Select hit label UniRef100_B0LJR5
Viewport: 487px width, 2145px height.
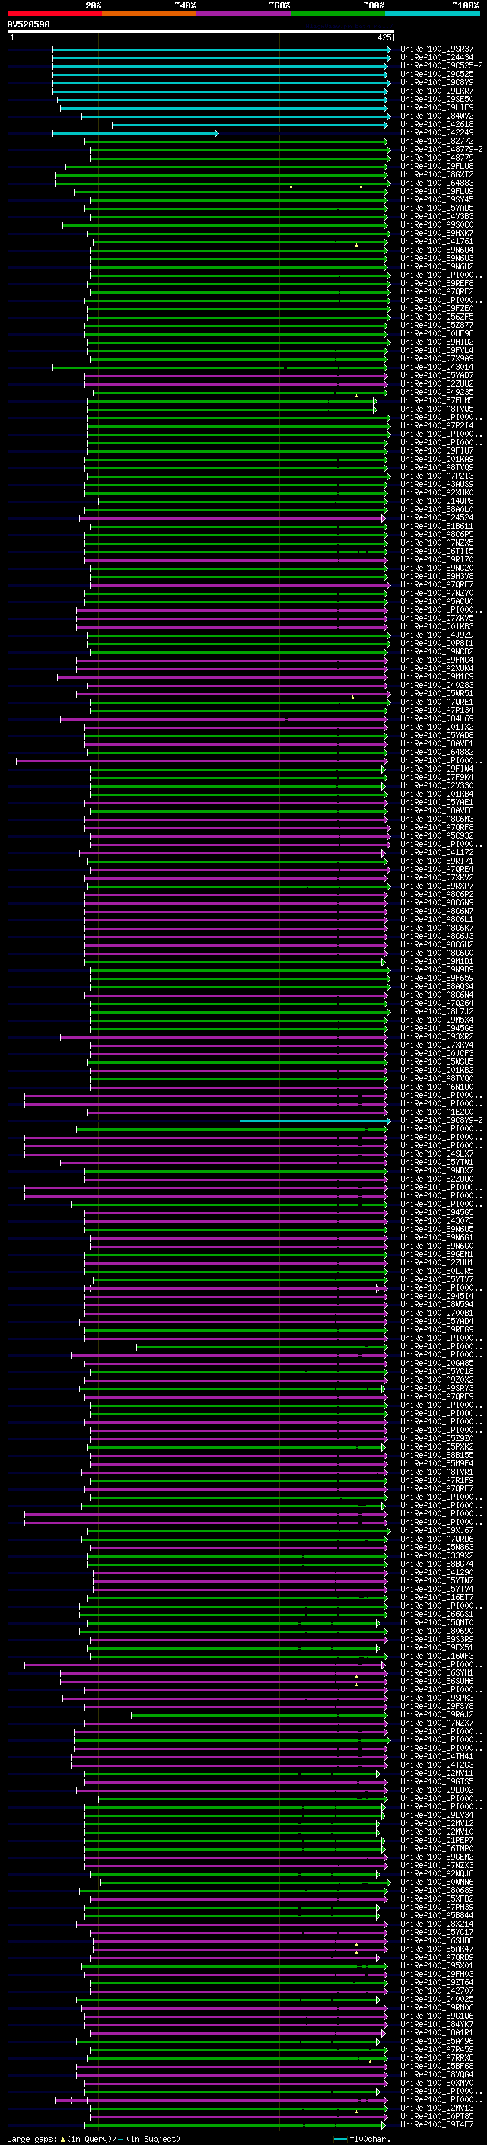(437, 1271)
